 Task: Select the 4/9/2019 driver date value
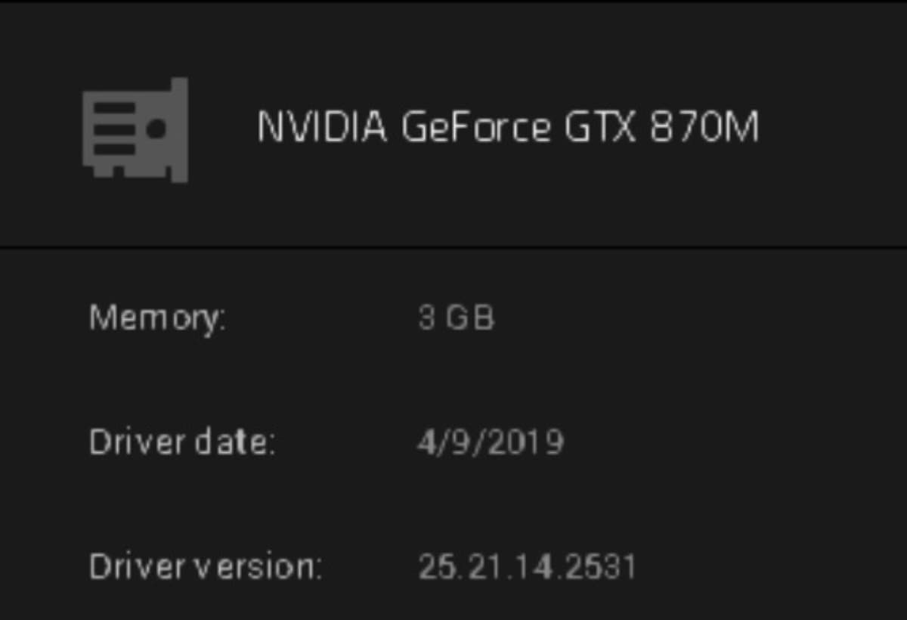490,442
